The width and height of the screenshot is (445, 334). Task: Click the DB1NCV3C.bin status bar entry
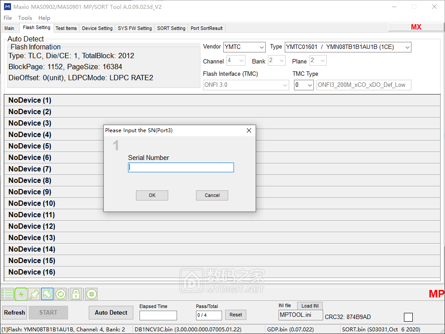pos(188,330)
